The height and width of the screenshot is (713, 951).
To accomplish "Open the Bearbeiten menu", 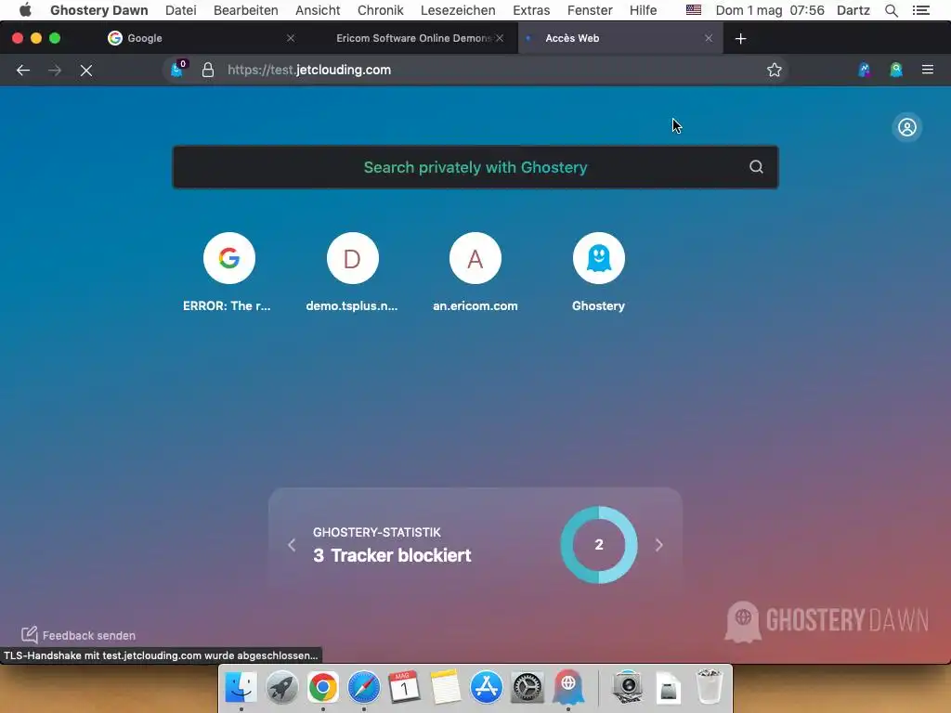I will pyautogui.click(x=245, y=10).
